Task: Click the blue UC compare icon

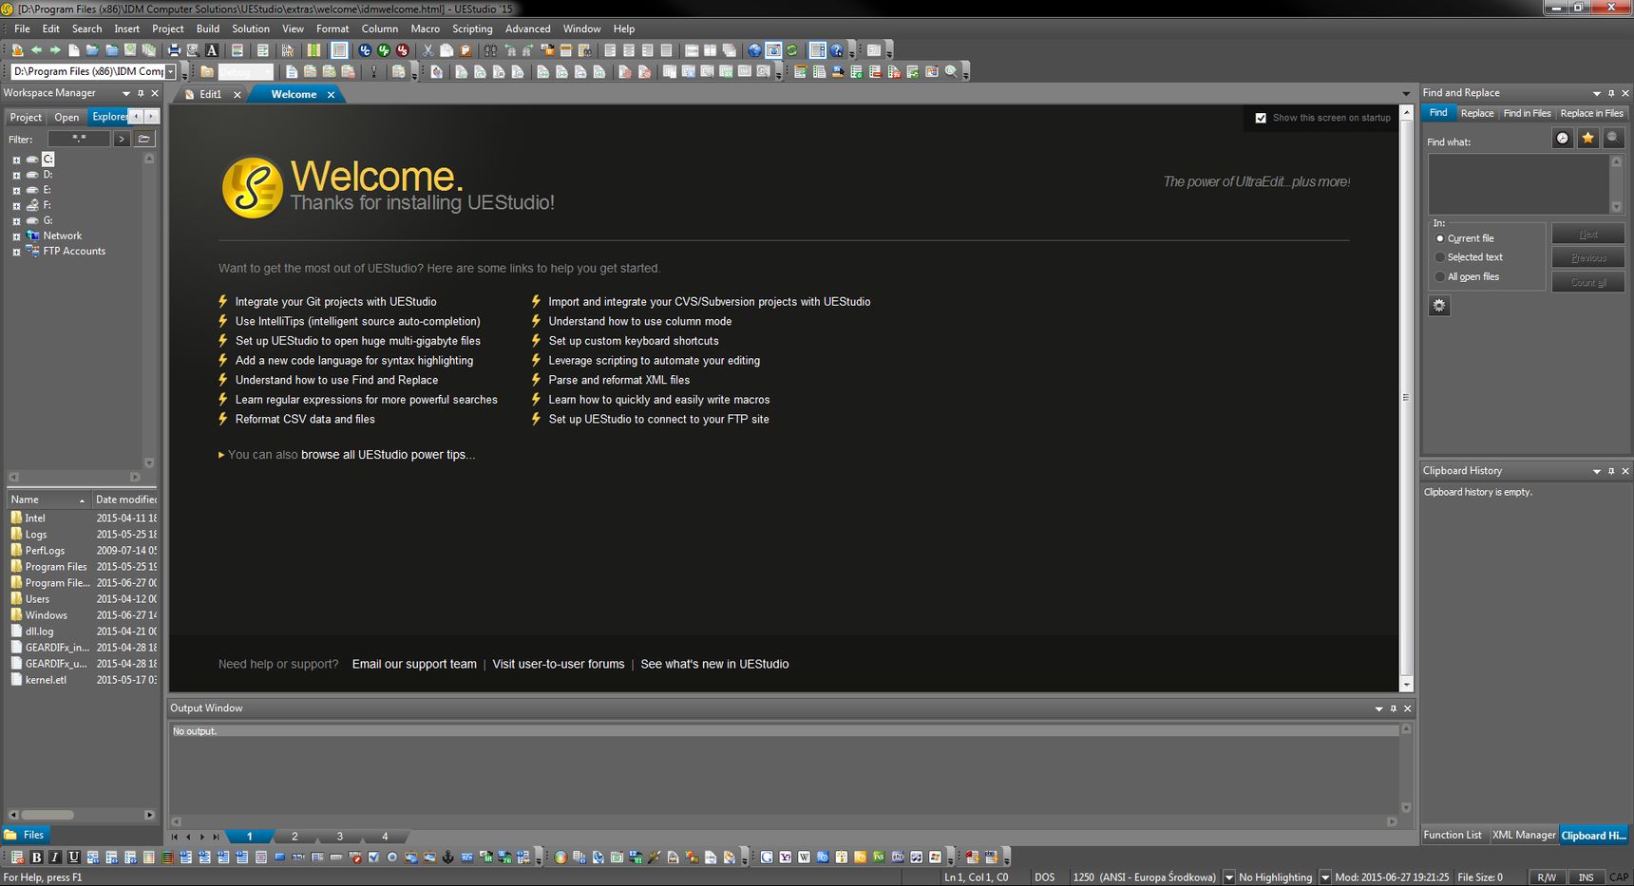Action: click(x=365, y=50)
